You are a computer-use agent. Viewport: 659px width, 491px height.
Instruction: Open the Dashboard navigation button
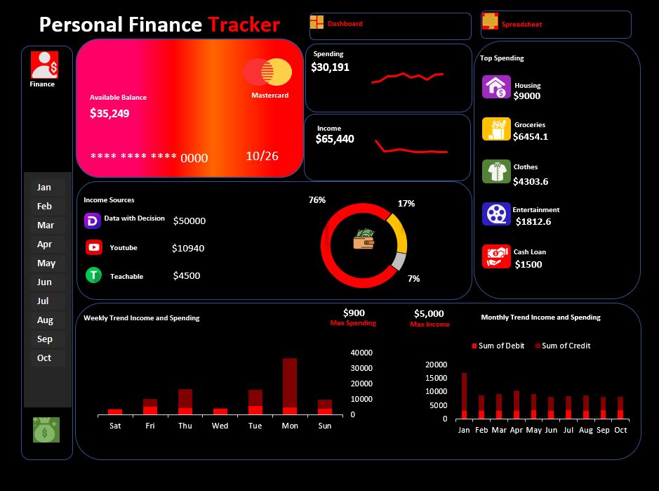tap(390, 26)
